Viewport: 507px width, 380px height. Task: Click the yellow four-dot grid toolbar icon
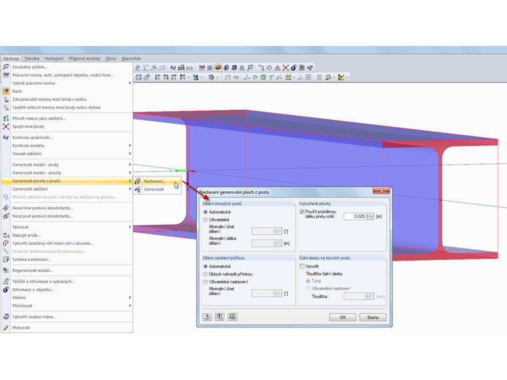click(x=288, y=77)
